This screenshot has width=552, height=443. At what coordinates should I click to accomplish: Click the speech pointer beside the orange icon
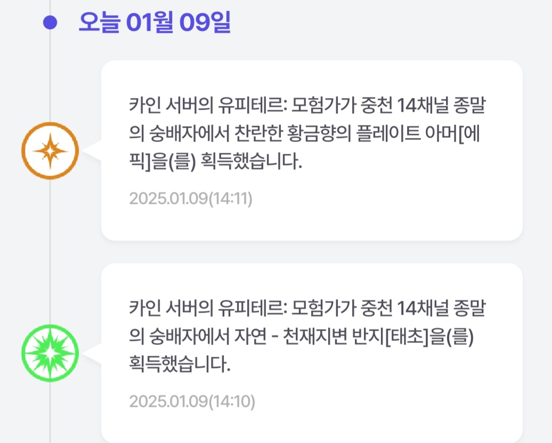click(x=92, y=151)
